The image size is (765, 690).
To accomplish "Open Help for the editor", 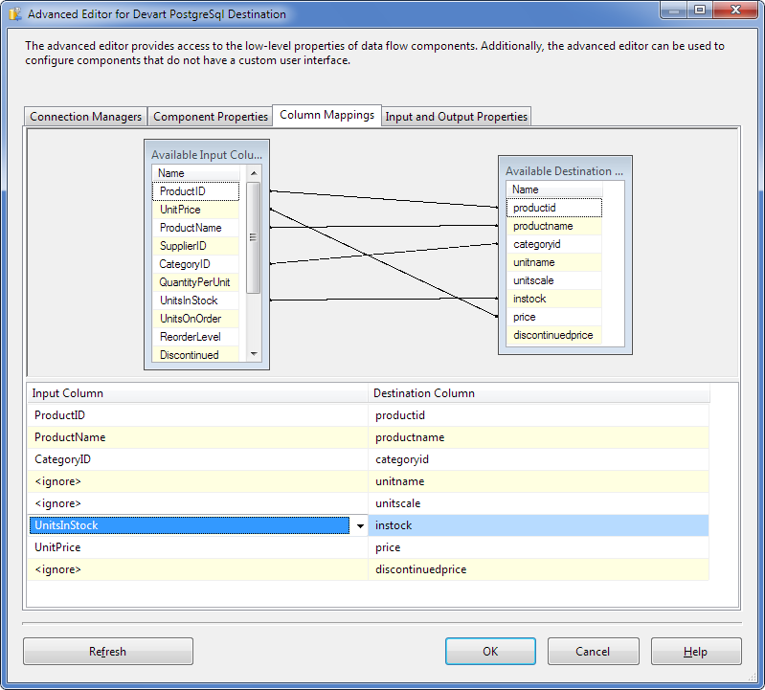I will pyautogui.click(x=695, y=652).
